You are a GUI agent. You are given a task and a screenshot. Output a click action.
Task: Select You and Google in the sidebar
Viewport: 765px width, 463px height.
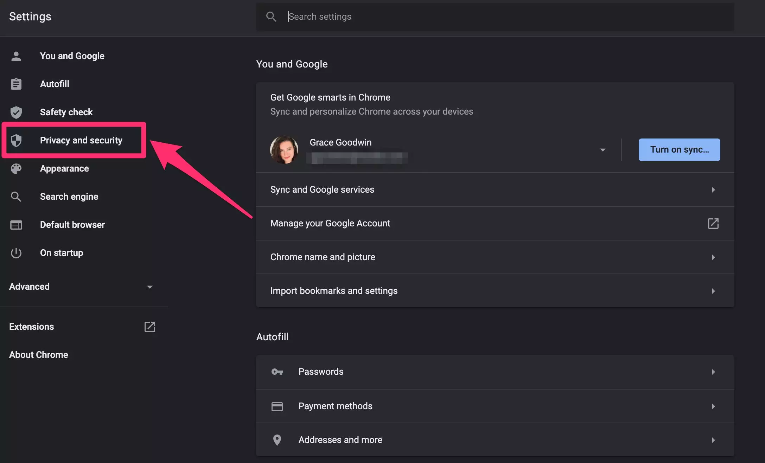[x=72, y=56]
